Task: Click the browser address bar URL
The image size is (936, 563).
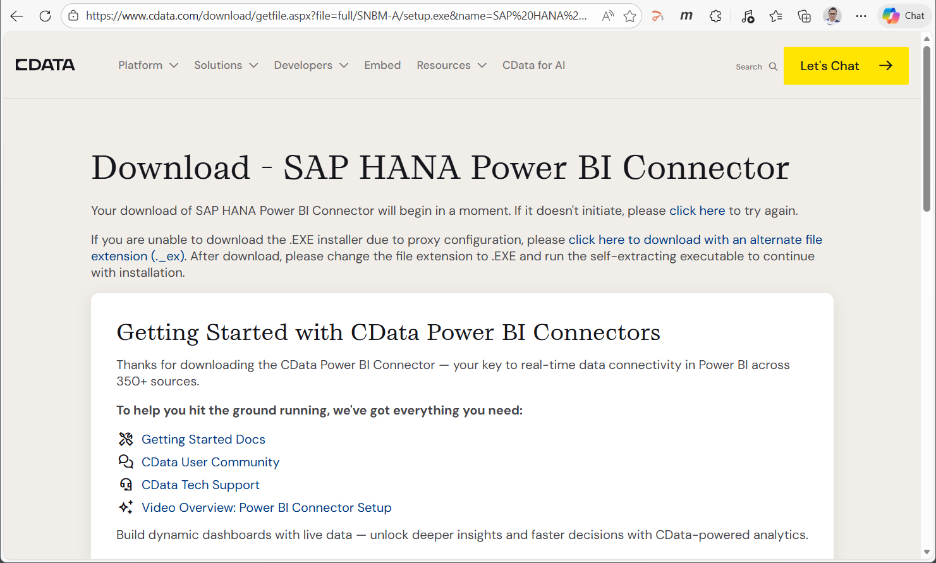Action: [x=336, y=16]
